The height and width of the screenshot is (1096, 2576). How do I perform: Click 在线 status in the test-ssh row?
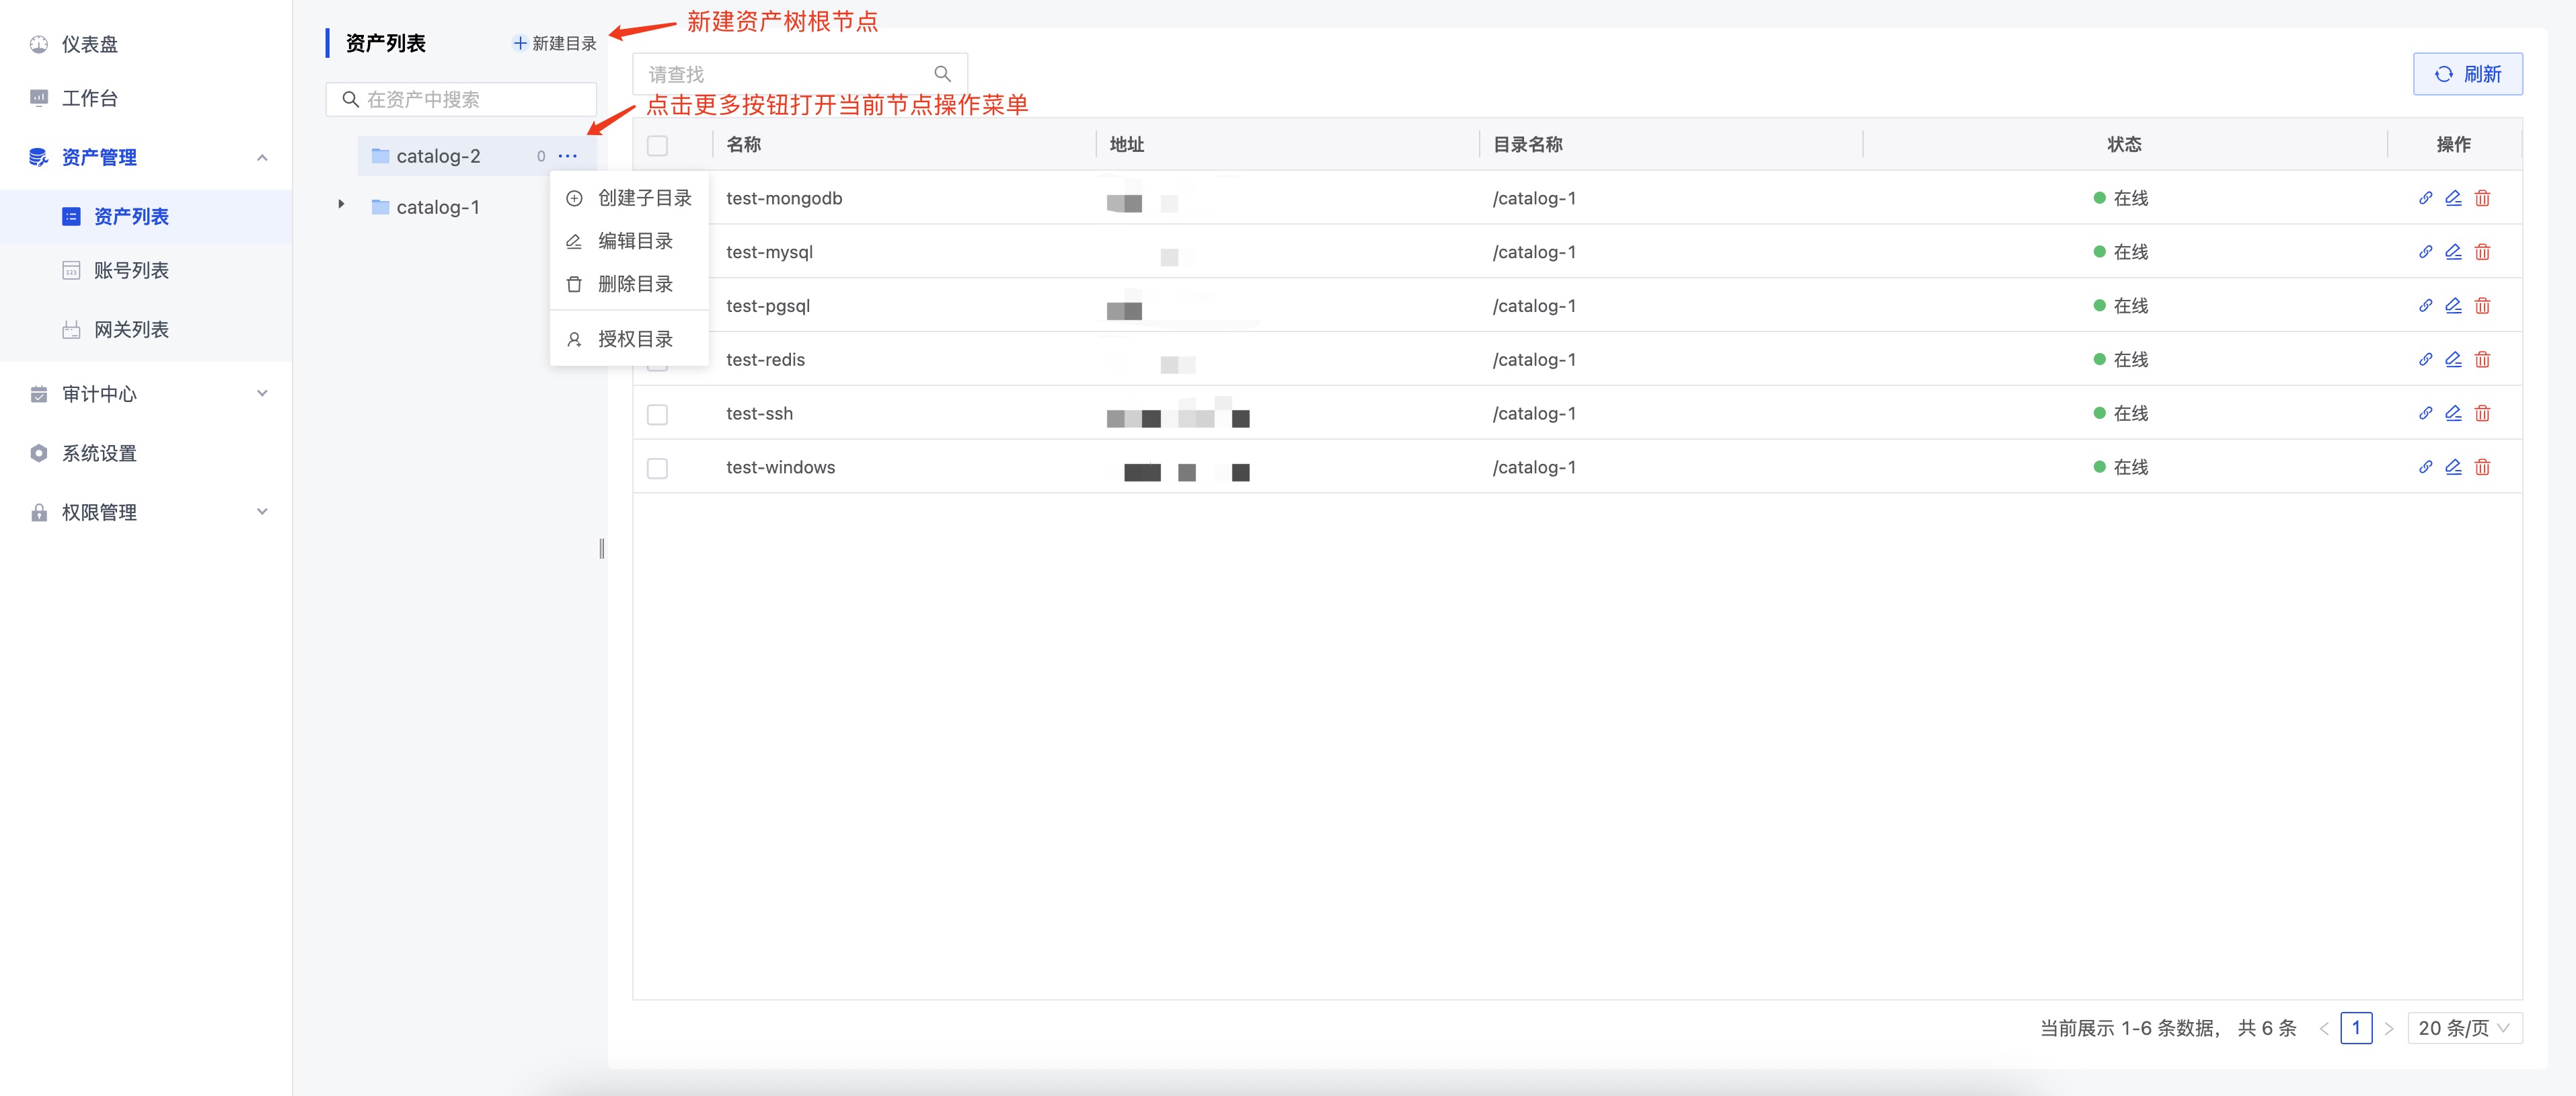pyautogui.click(x=2121, y=413)
